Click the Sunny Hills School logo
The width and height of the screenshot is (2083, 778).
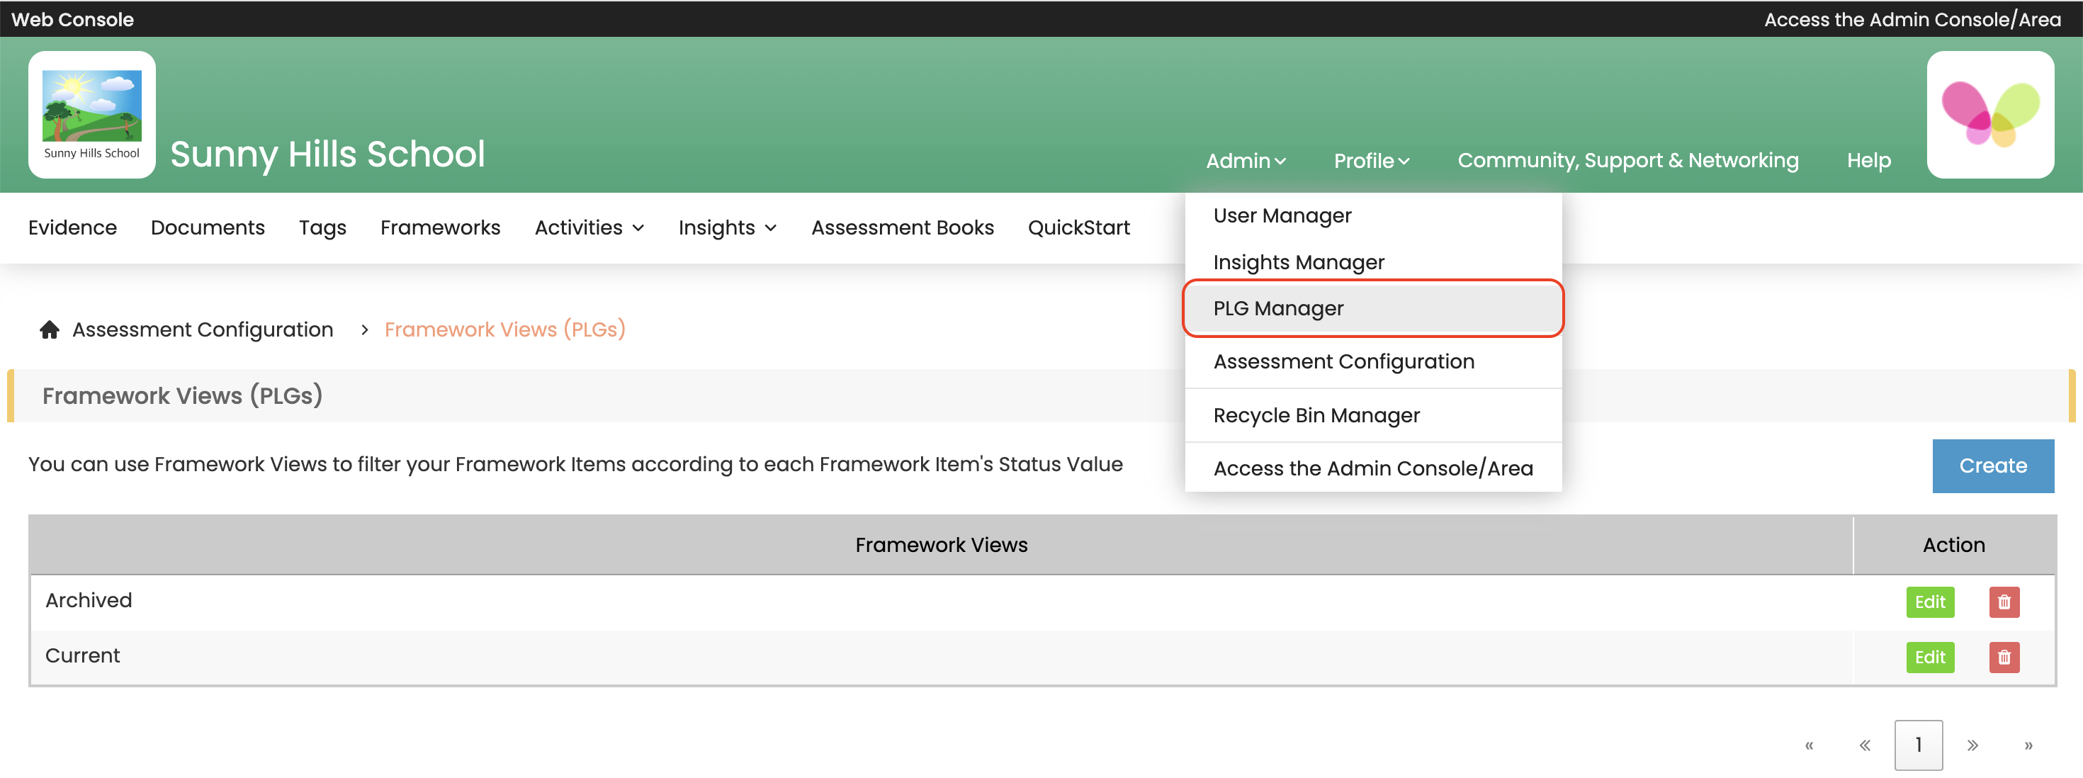[91, 114]
